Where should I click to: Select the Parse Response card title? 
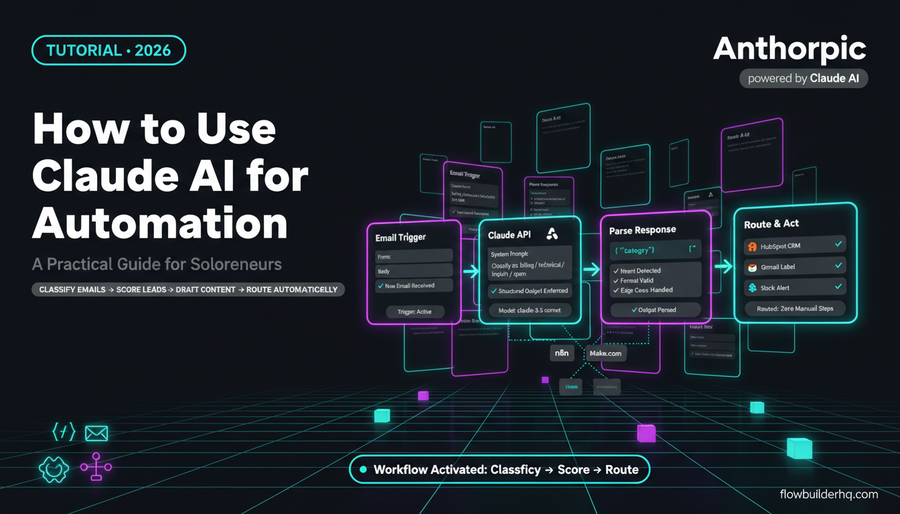642,230
